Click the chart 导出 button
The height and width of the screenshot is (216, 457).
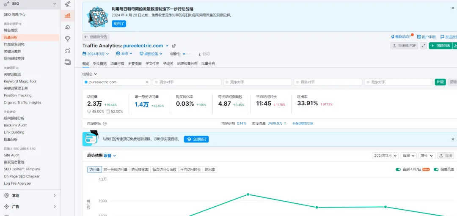pyautogui.click(x=446, y=156)
